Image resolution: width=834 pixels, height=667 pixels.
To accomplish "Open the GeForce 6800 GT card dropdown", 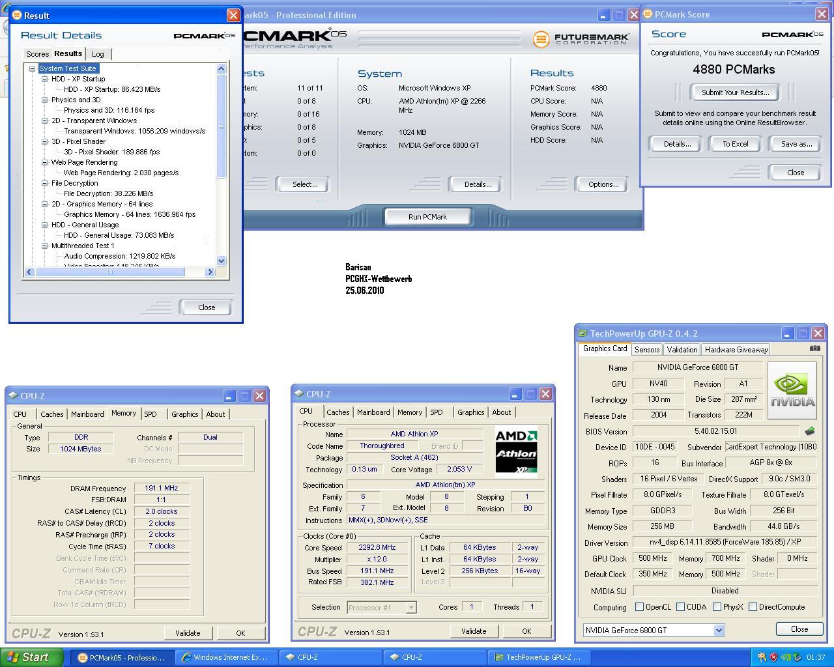I will point(719,630).
